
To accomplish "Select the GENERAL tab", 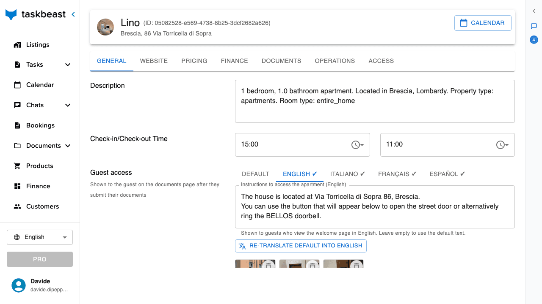I will pos(112,61).
